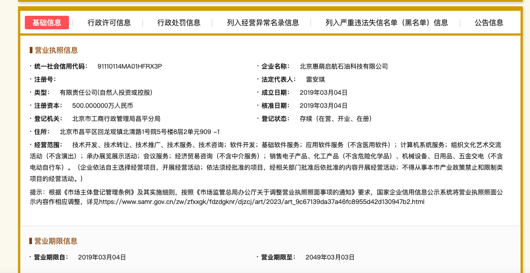Select the 基础信息 tab
The height and width of the screenshot is (273, 530).
[x=47, y=23]
